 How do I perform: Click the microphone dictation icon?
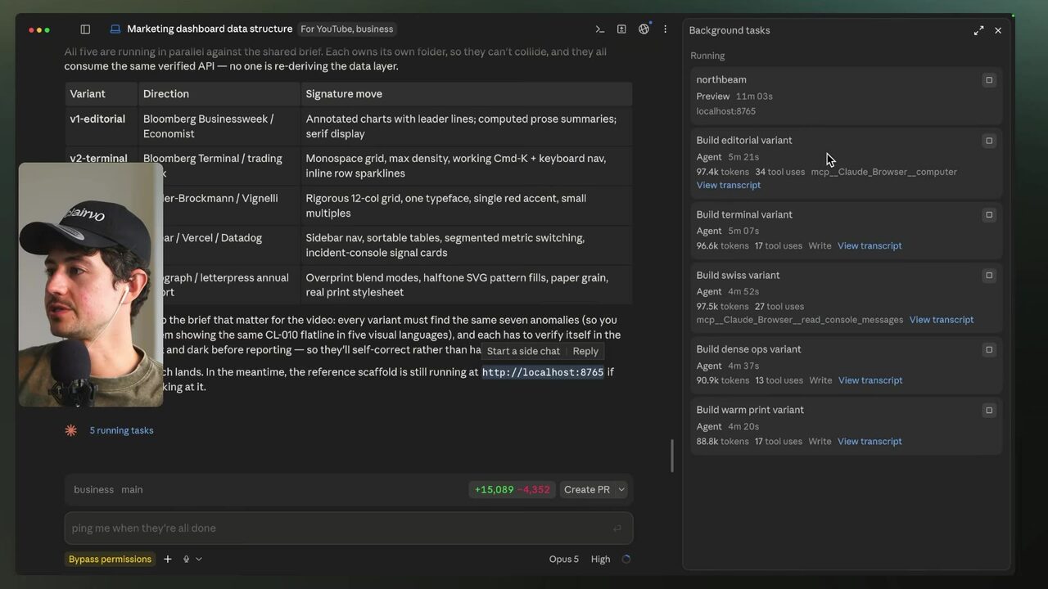pos(187,560)
